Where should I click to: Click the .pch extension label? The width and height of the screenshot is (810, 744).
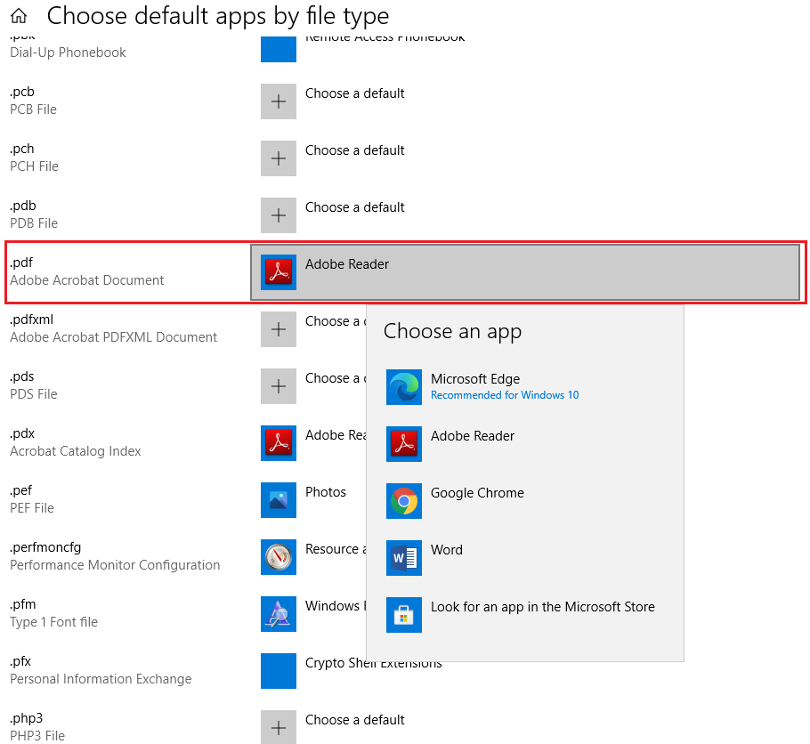click(22, 149)
